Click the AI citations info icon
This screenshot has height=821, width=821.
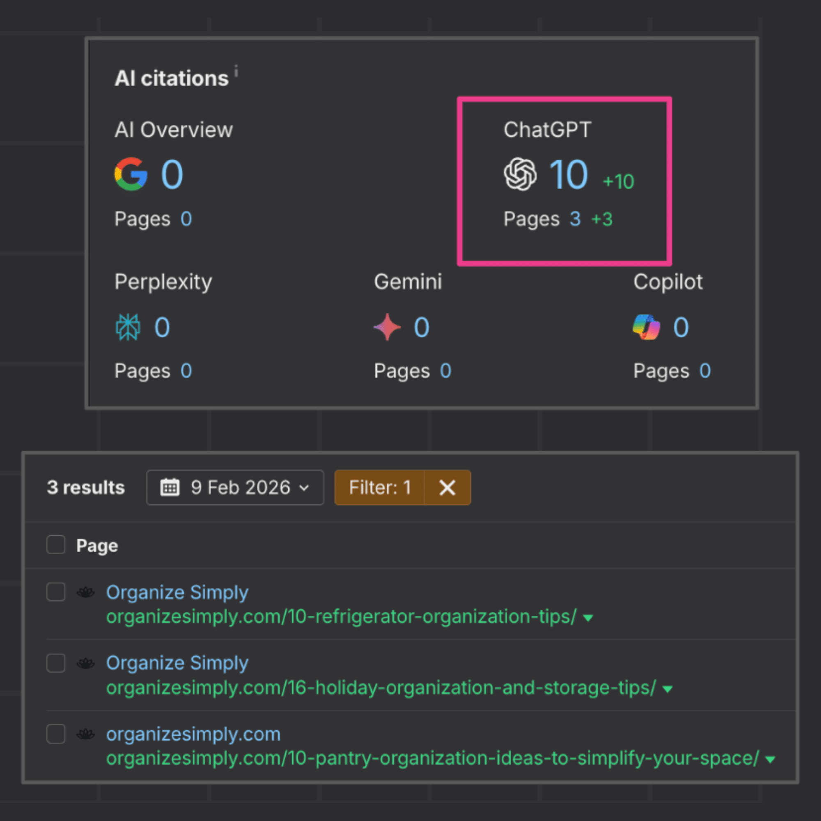pos(236,71)
